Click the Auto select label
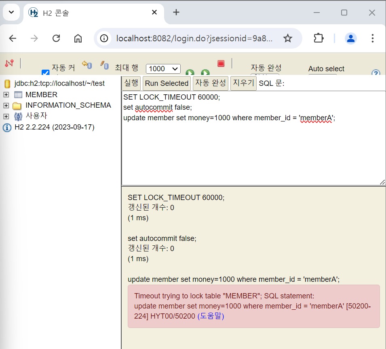This screenshot has height=349, width=386. tap(326, 68)
